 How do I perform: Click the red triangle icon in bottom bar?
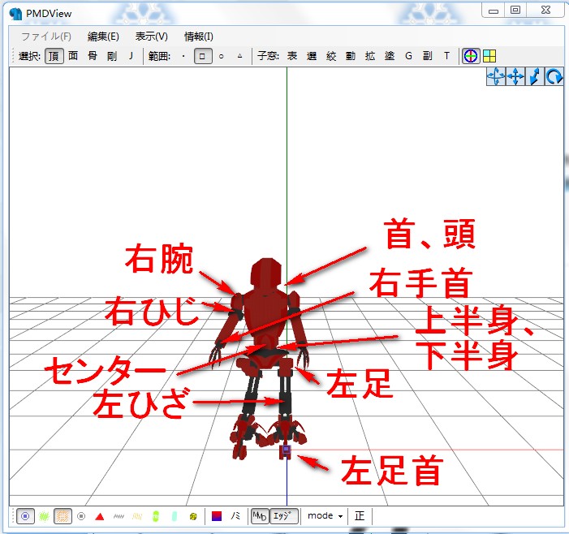(x=100, y=516)
